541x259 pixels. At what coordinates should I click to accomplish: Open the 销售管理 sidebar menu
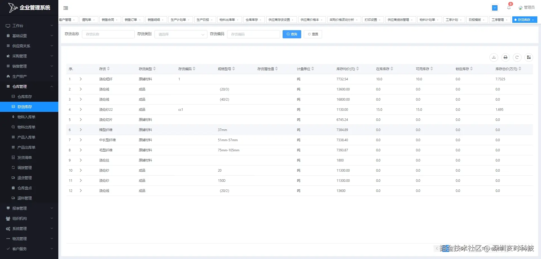coord(29,66)
